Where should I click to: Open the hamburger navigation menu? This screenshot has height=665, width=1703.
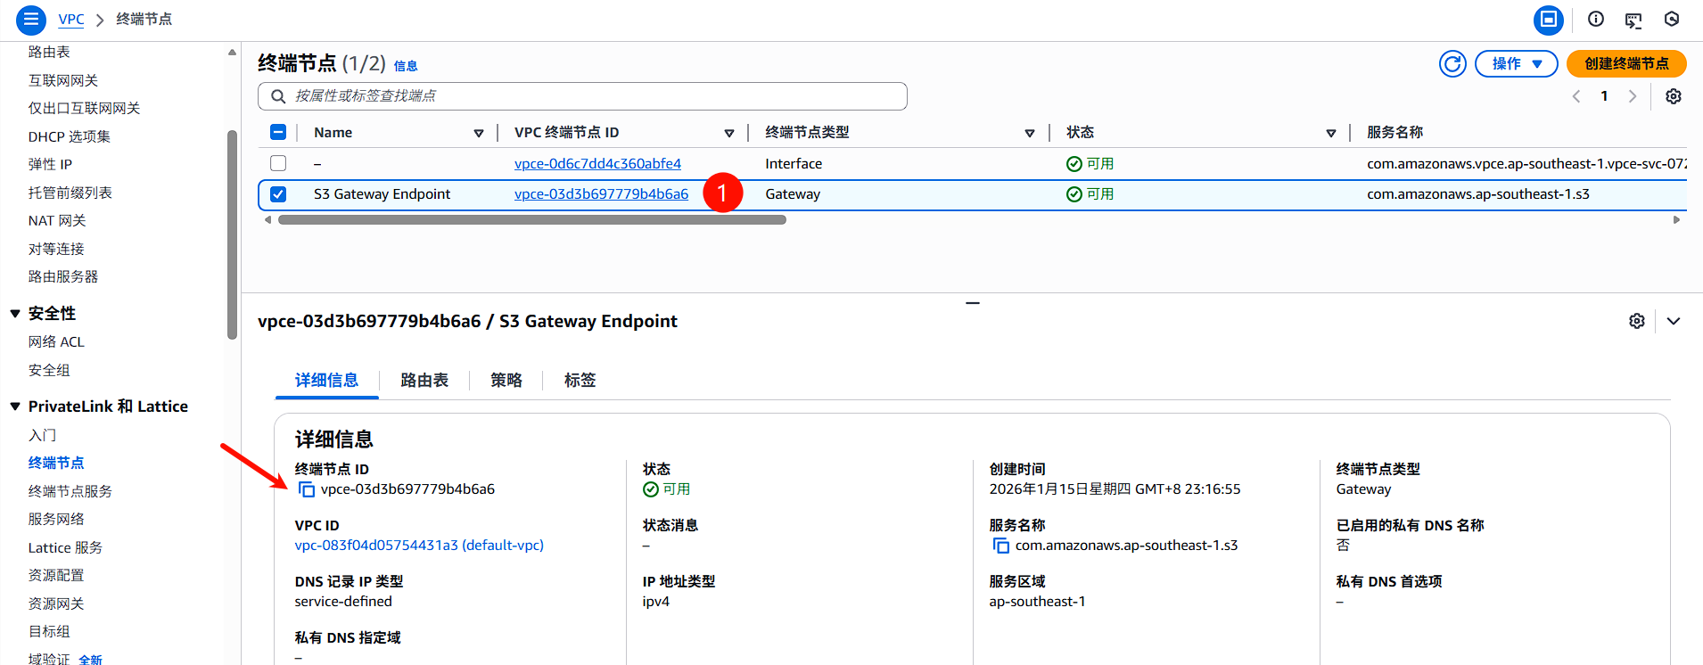pos(30,19)
